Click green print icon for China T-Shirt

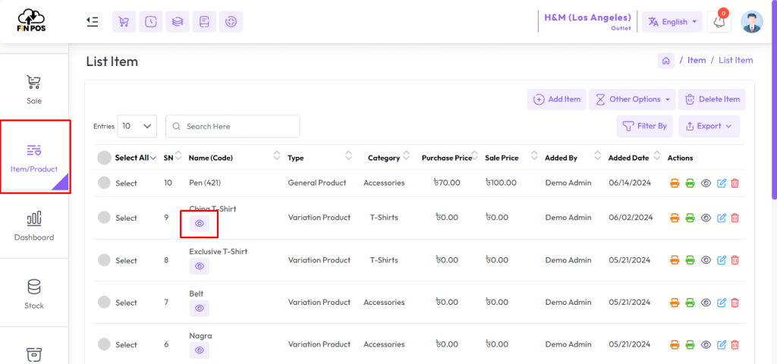[x=690, y=218]
